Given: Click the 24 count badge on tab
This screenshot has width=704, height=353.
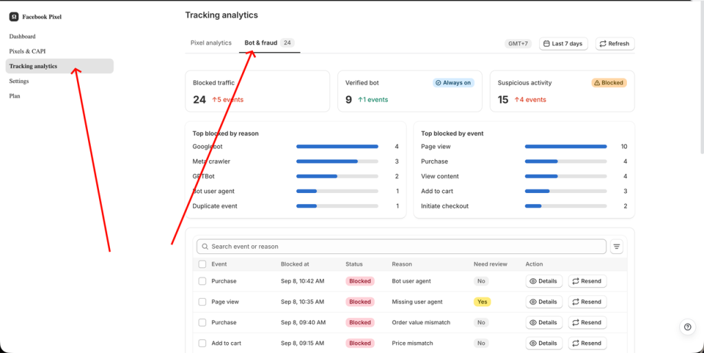Looking at the screenshot, I should (x=287, y=43).
